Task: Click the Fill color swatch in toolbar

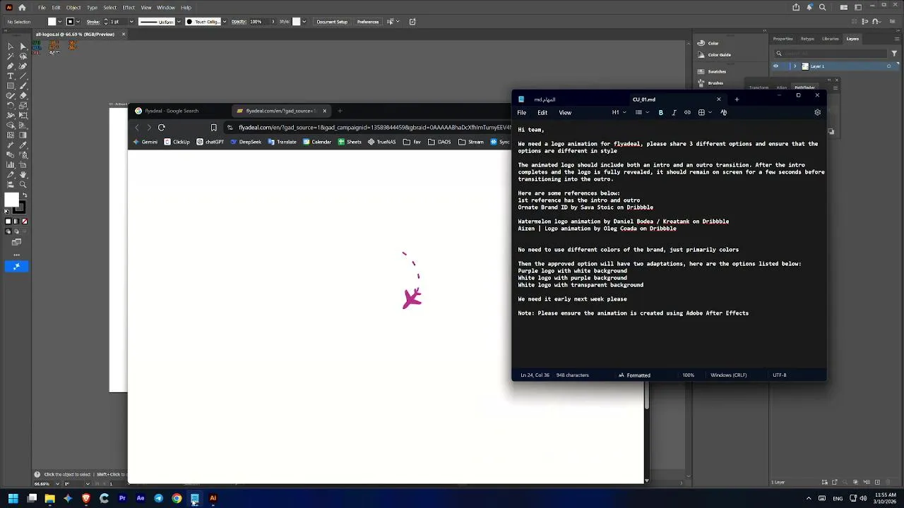Action: [11, 200]
